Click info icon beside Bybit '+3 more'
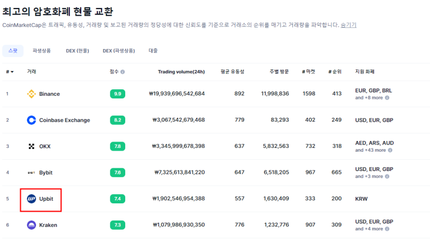The width and height of the screenshot is (430, 241). click(x=387, y=176)
